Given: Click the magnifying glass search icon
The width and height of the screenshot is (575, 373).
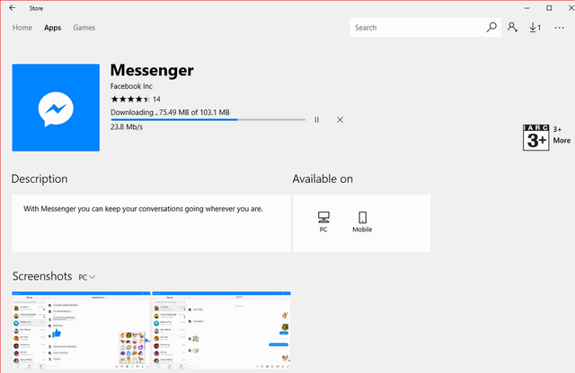Looking at the screenshot, I should (491, 28).
